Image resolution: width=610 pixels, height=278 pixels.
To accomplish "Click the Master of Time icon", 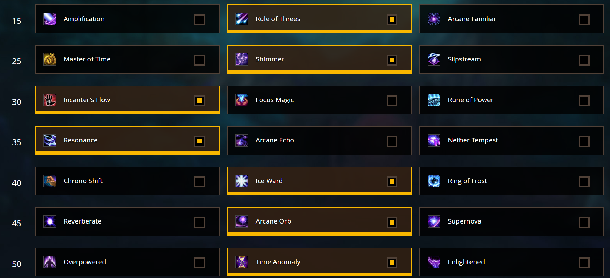I will coord(50,59).
